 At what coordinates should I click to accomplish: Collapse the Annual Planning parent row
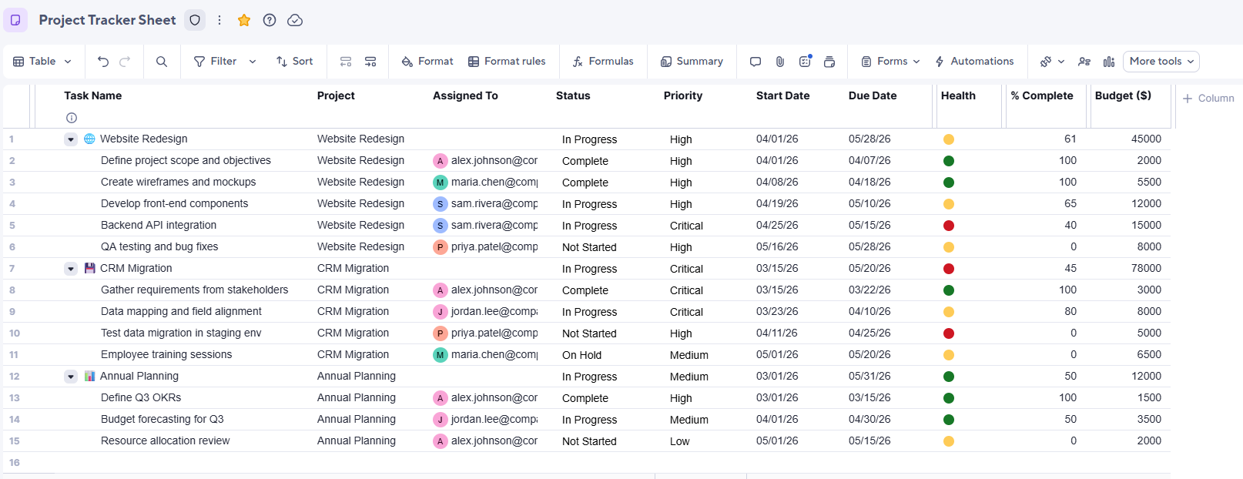71,377
